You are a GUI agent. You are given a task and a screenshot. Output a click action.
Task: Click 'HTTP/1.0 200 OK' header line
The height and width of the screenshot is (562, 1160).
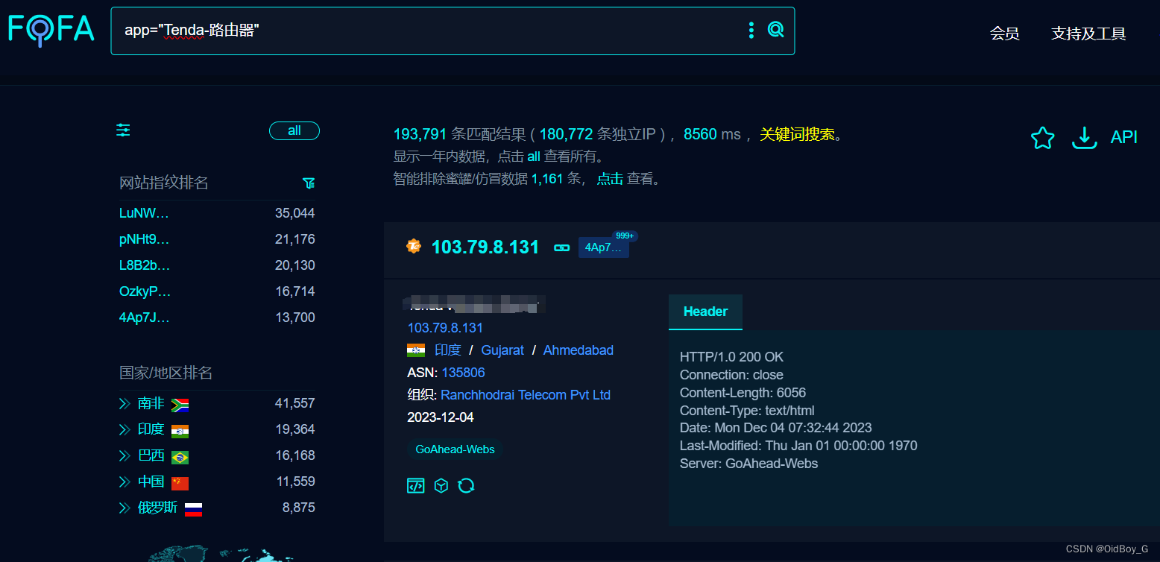tap(731, 357)
